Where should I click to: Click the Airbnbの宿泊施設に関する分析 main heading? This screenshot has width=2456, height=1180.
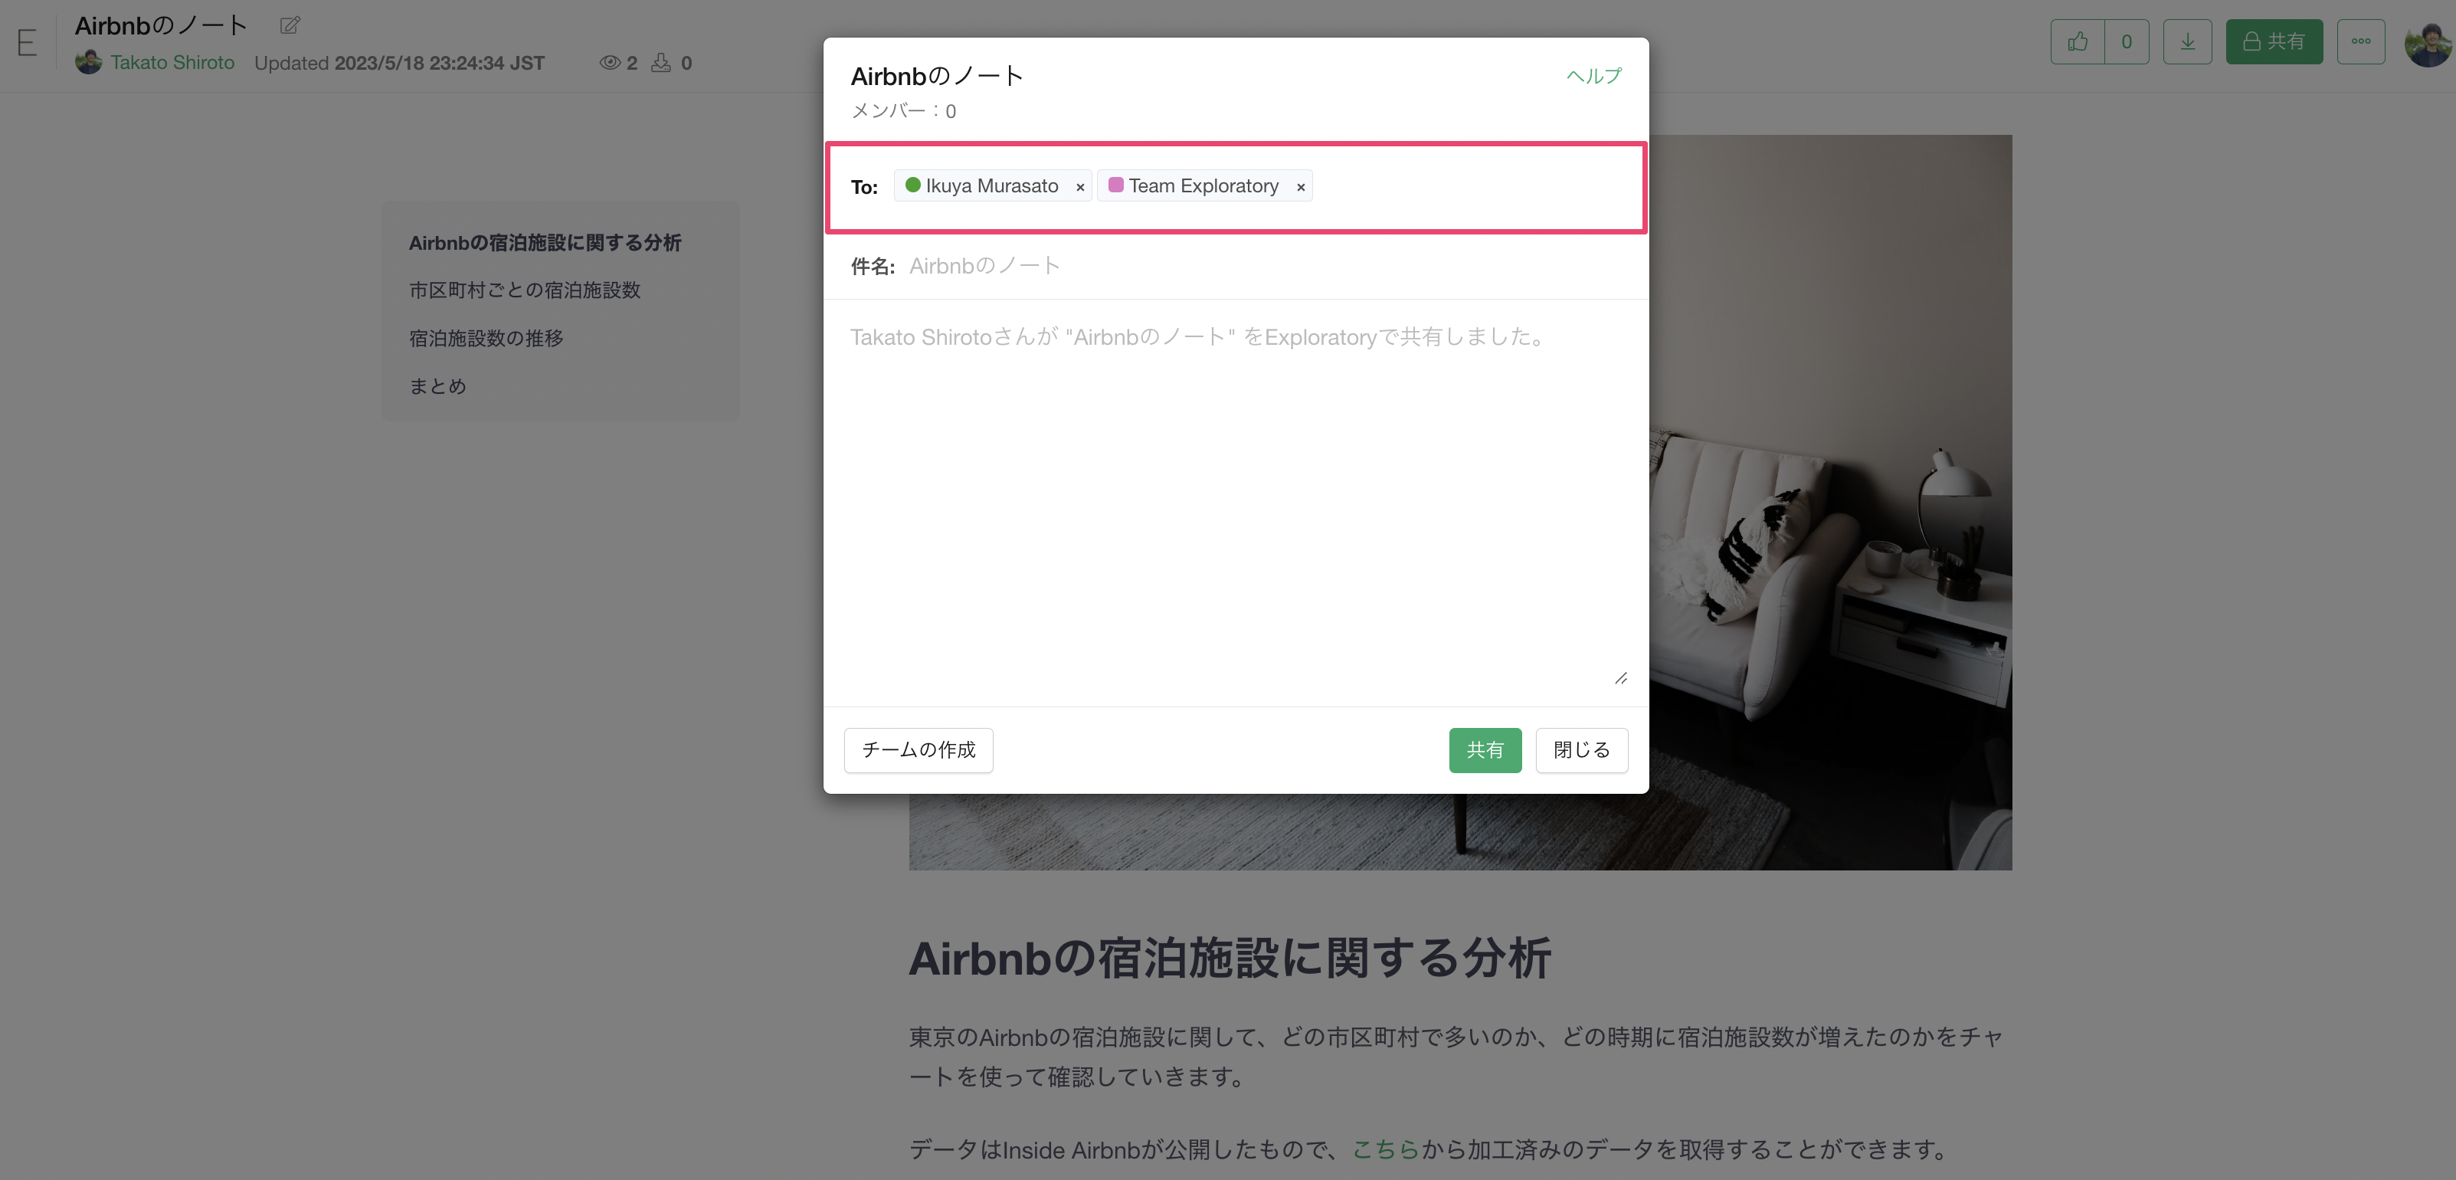click(x=1230, y=959)
